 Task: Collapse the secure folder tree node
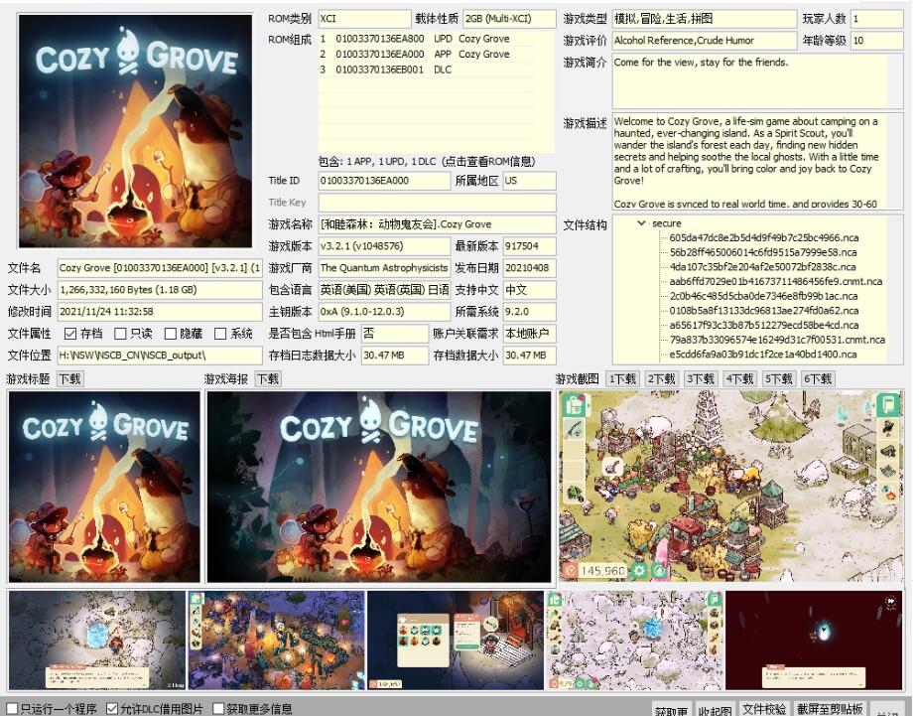click(641, 223)
